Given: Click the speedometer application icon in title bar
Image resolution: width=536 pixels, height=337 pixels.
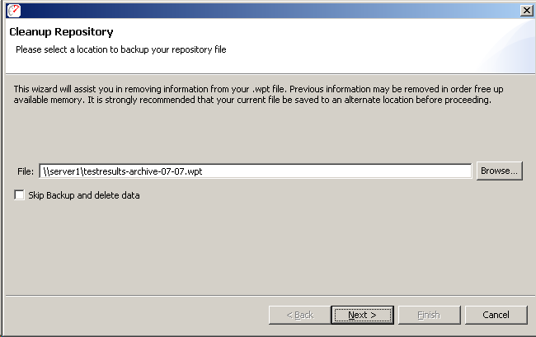Looking at the screenshot, I should point(14,11).
